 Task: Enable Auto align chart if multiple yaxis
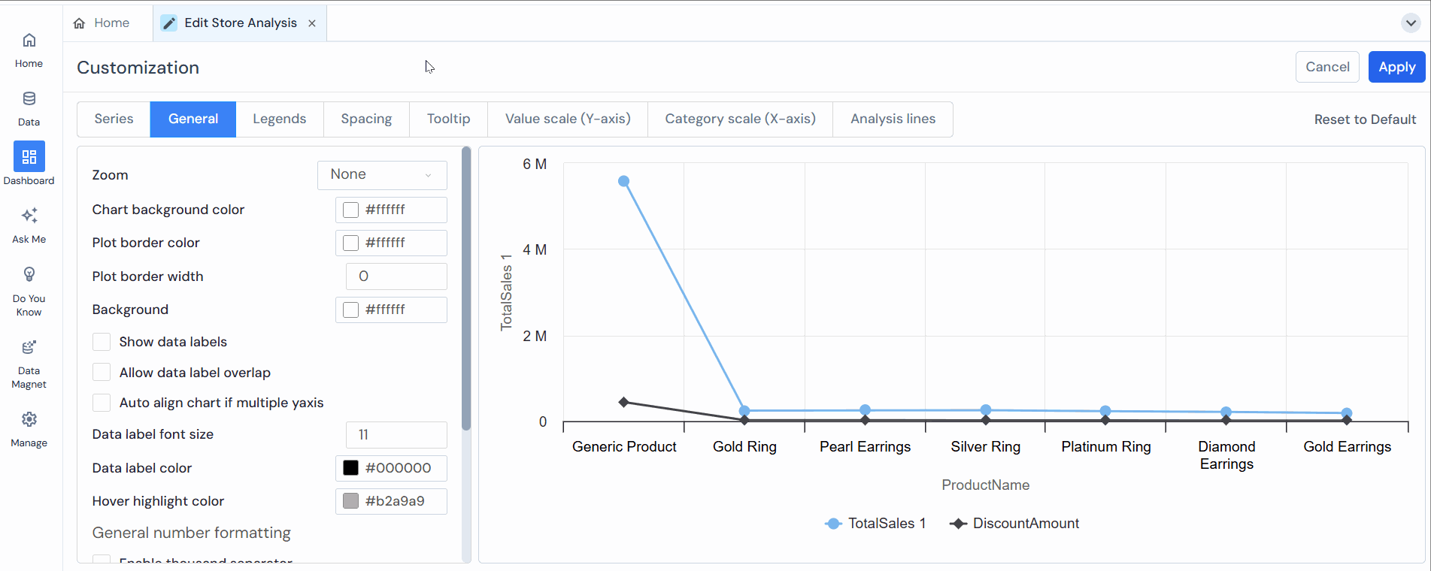point(102,403)
